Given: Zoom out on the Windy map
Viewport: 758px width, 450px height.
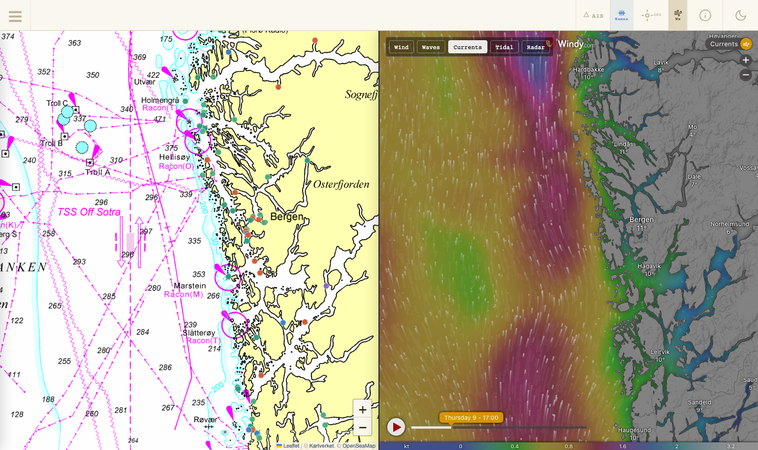Looking at the screenshot, I should (746, 75).
